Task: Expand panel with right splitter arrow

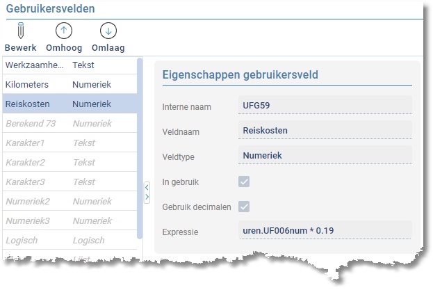Action: pyautogui.click(x=147, y=198)
